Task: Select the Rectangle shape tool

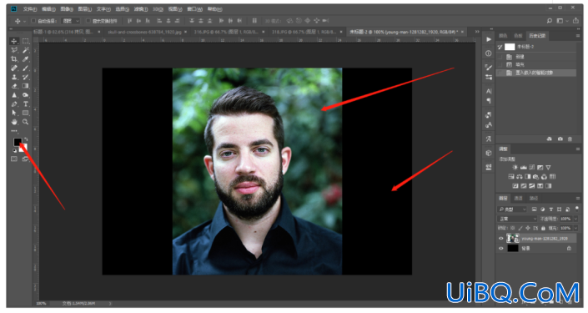Action: (x=26, y=113)
